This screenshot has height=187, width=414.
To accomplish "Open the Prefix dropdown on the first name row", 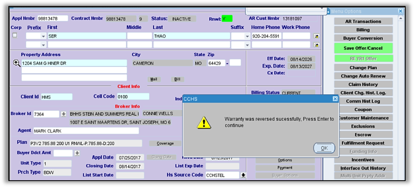I will (43, 36).
